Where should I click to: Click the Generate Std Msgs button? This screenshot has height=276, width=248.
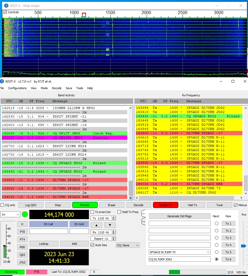[179, 216]
